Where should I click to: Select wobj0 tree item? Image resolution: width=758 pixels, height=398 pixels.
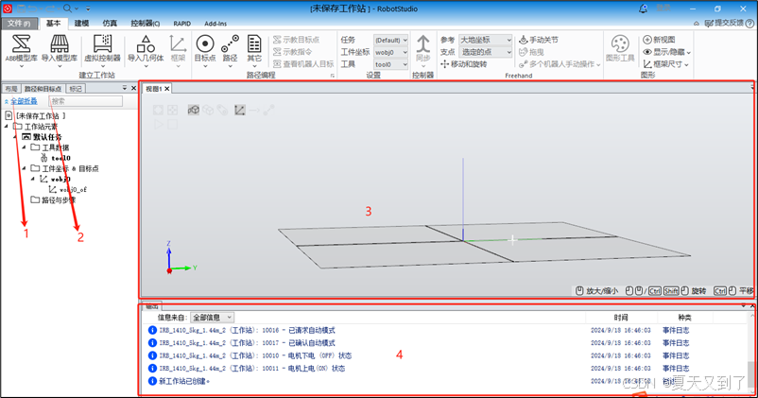coord(60,179)
